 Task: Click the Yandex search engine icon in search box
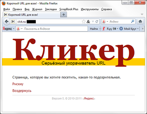coord(104,21)
